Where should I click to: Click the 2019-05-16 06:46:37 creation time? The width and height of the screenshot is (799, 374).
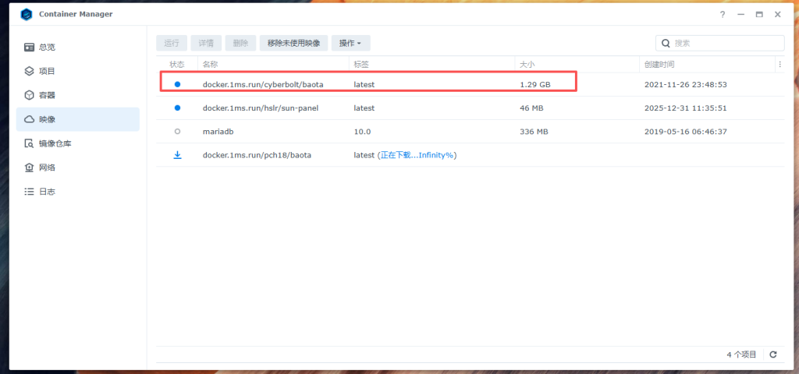[685, 132]
